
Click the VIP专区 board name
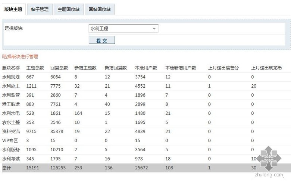pyautogui.click(x=10, y=141)
